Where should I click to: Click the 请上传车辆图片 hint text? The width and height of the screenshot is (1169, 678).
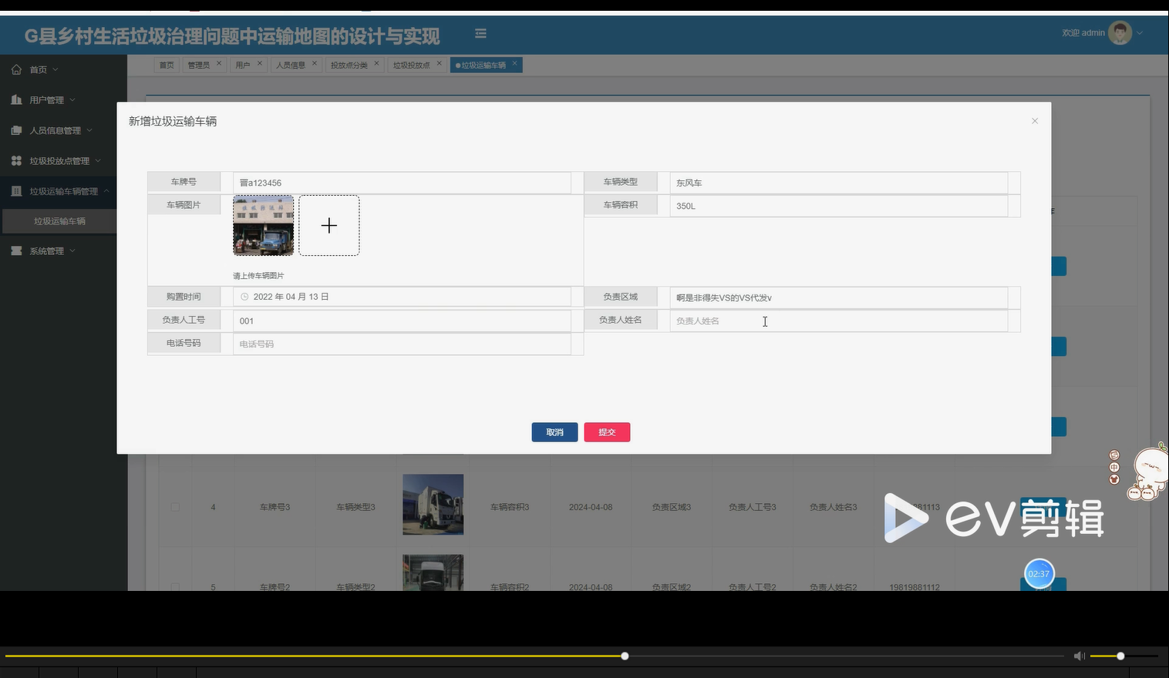(x=258, y=276)
